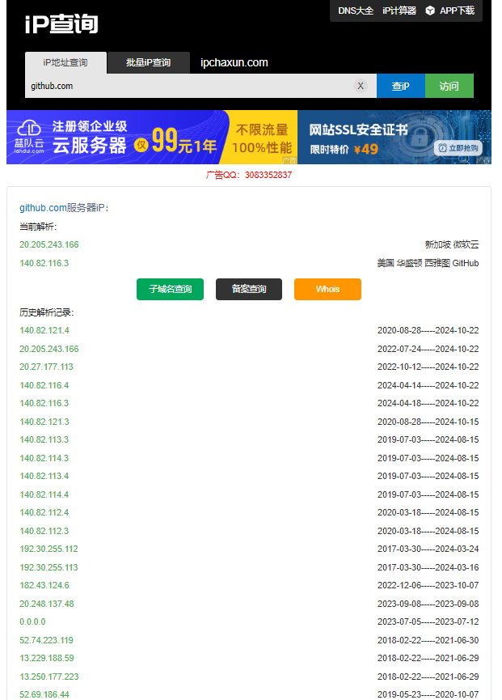Open history IP 140.82.116.4
This screenshot has height=700, width=502.
tap(44, 385)
